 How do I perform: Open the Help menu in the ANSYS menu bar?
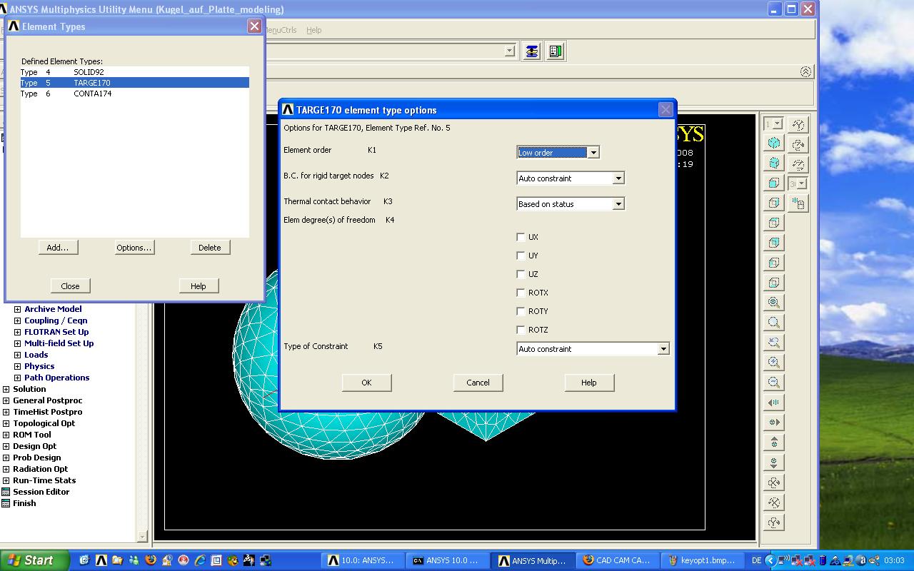click(x=314, y=30)
